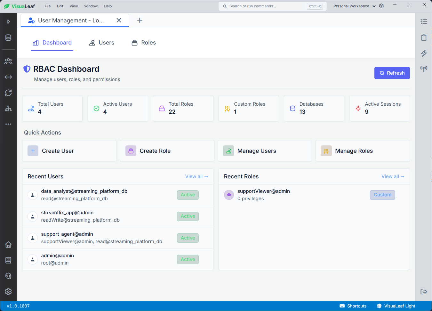
Task: Click the sign out exit icon
Action: coord(424,291)
